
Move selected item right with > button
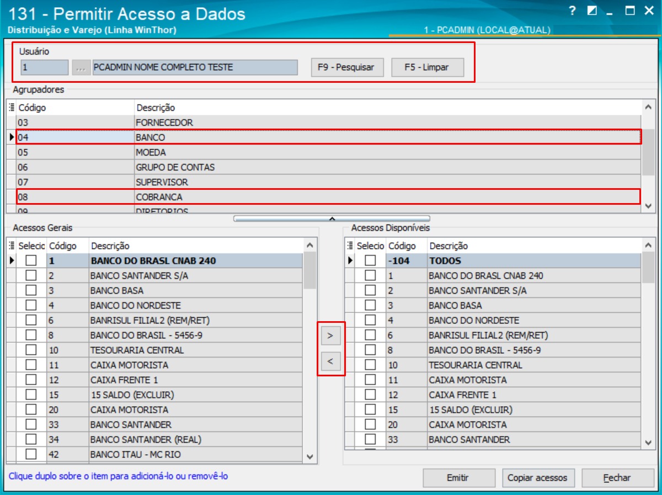[331, 335]
